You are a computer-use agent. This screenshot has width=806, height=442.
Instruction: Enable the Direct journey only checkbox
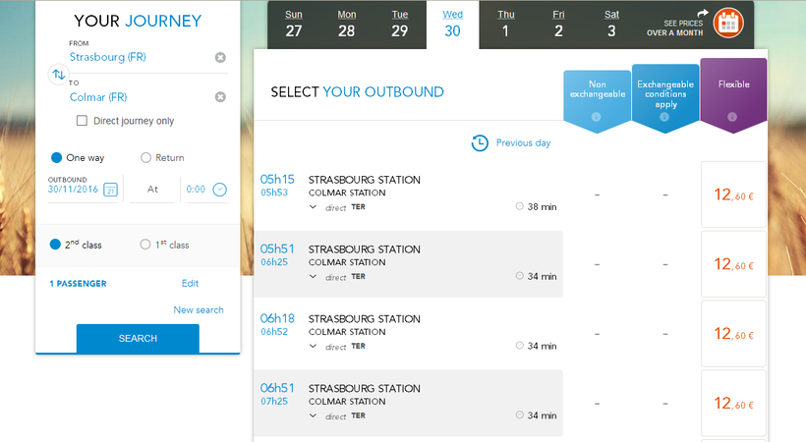pyautogui.click(x=83, y=121)
